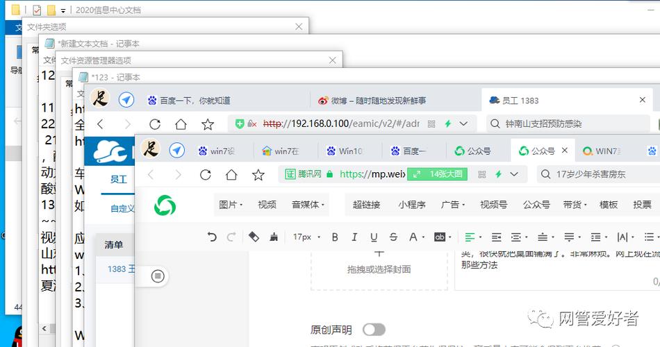Open the font color A dropdown

[417, 237]
